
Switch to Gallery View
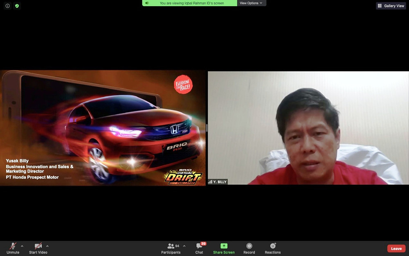coord(391,6)
